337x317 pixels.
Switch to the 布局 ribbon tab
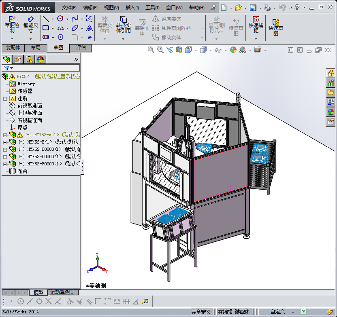(x=36, y=48)
